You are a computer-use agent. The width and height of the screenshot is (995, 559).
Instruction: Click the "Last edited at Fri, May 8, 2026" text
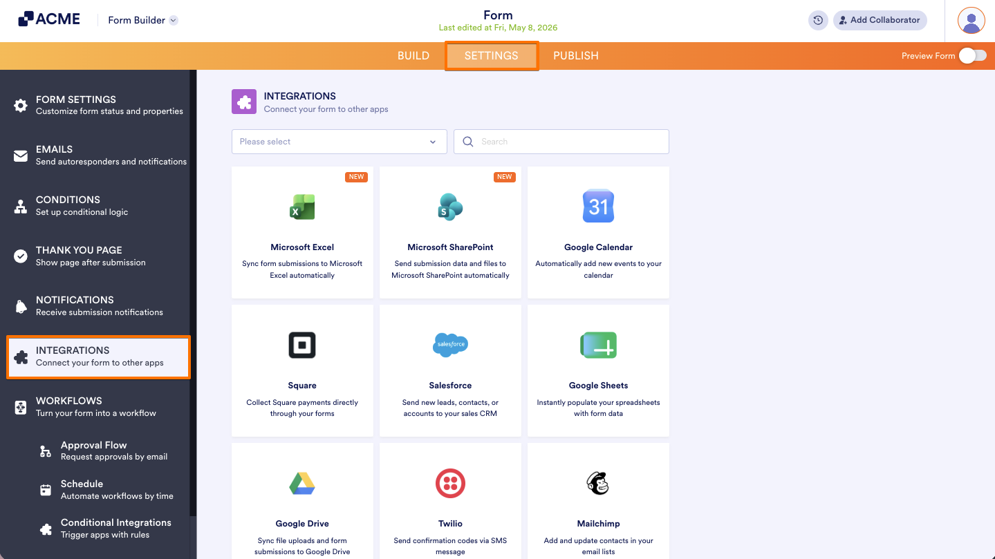tap(498, 28)
